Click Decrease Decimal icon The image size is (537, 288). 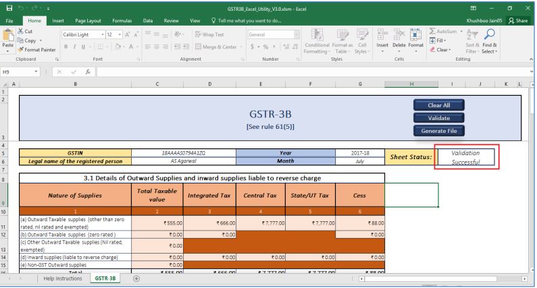(296, 47)
